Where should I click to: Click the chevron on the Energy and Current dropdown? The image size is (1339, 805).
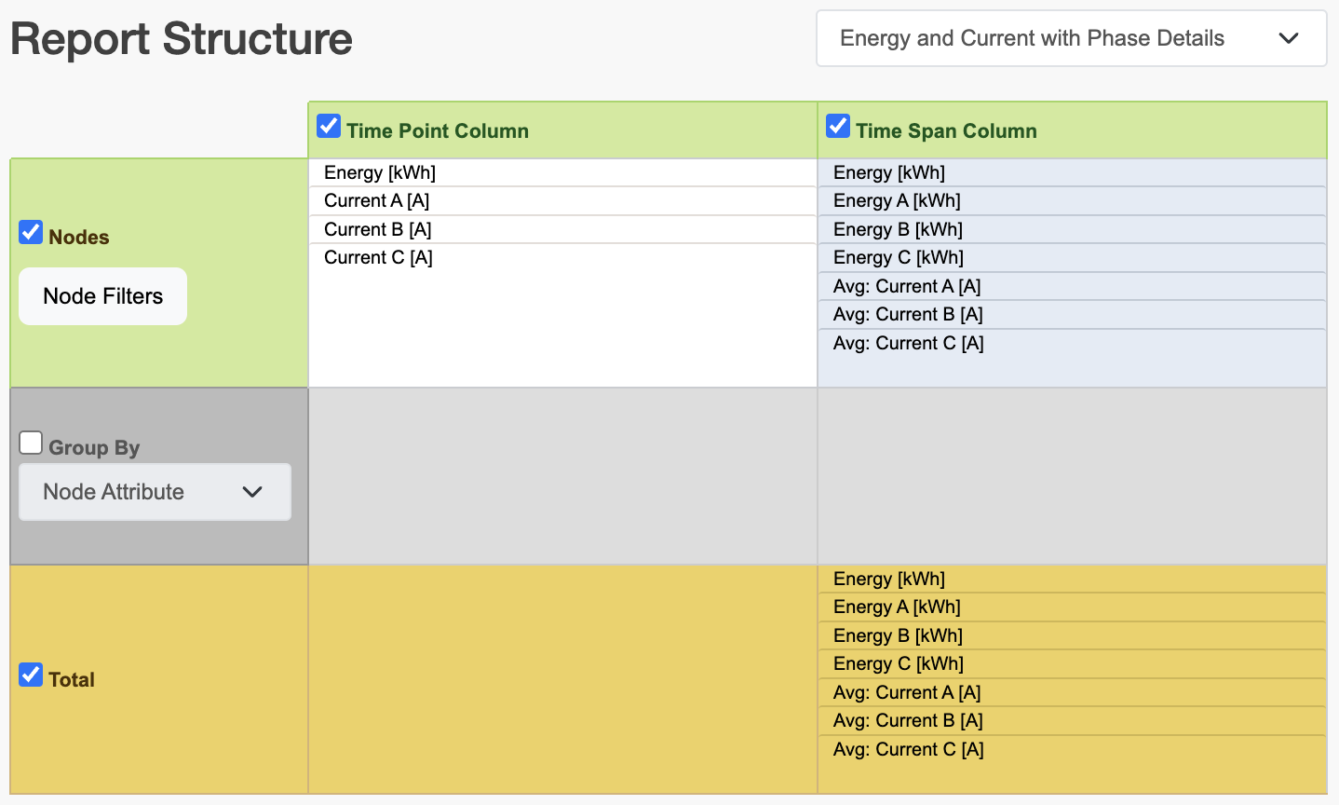(1289, 38)
